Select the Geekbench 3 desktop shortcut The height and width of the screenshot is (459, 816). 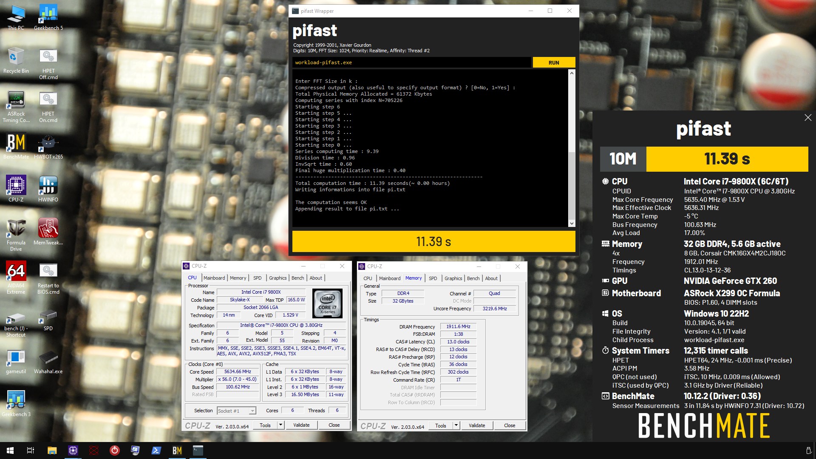click(16, 404)
